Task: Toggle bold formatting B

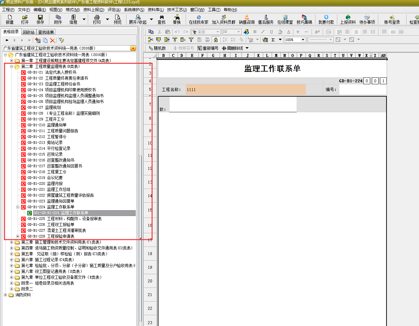Action: click(x=255, y=32)
